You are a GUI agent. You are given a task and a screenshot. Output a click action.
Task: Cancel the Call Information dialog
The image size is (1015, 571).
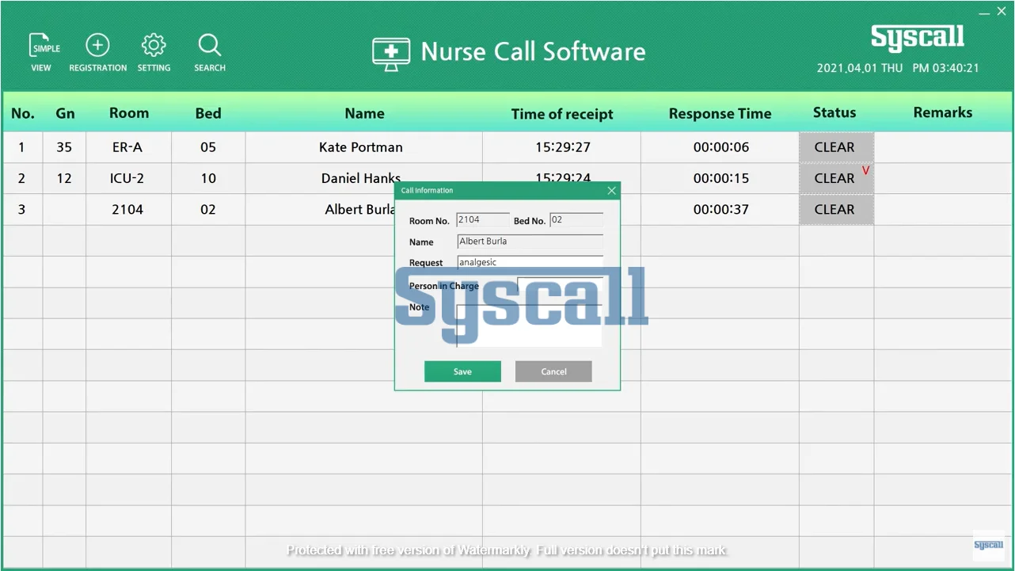(553, 371)
